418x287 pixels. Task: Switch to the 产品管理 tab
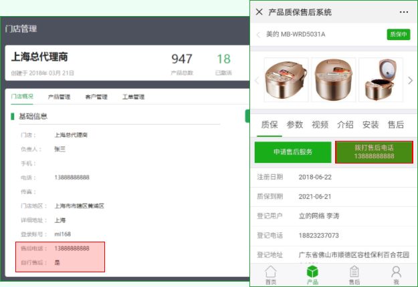click(59, 97)
